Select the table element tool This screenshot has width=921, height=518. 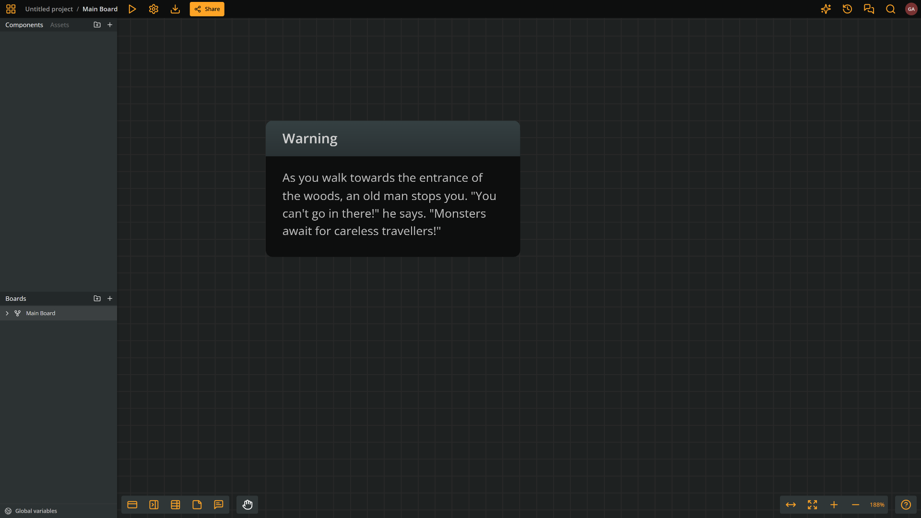pyautogui.click(x=176, y=505)
